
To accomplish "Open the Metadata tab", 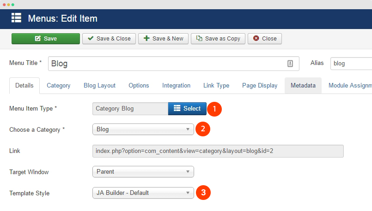I will [303, 86].
